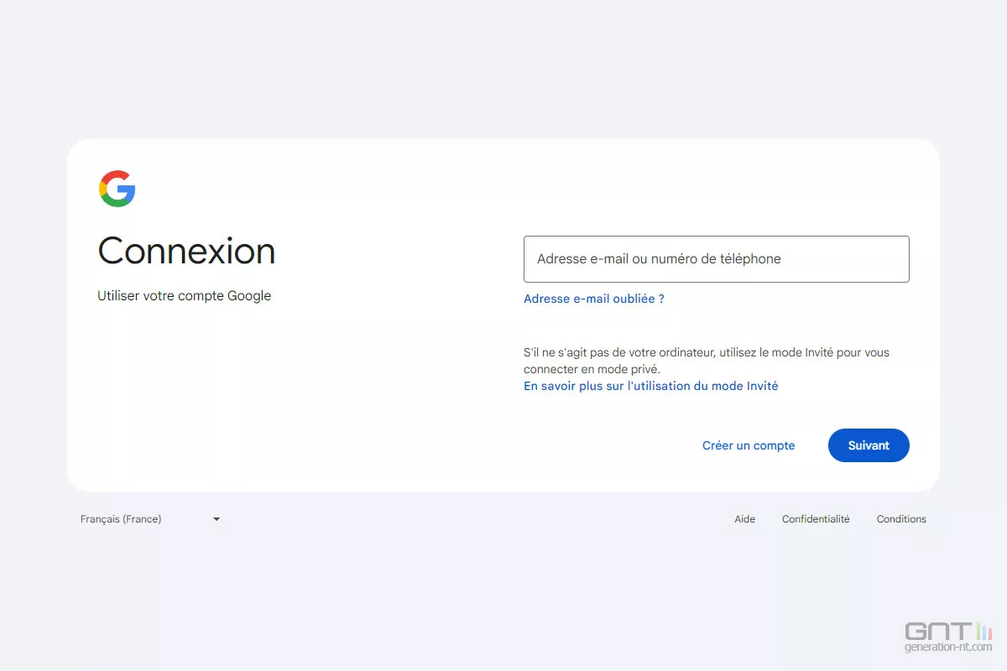Viewport: 1007px width, 671px height.
Task: Click the 'Créer un compte' button
Action: [749, 445]
